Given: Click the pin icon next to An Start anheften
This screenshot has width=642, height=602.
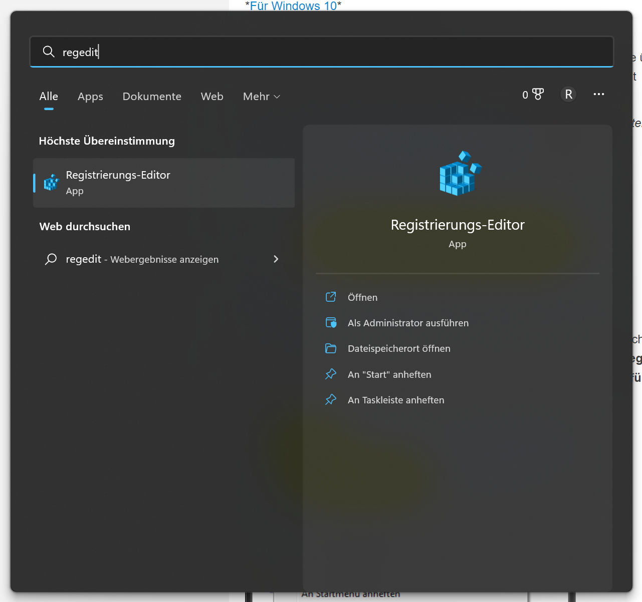Looking at the screenshot, I should 331,374.
